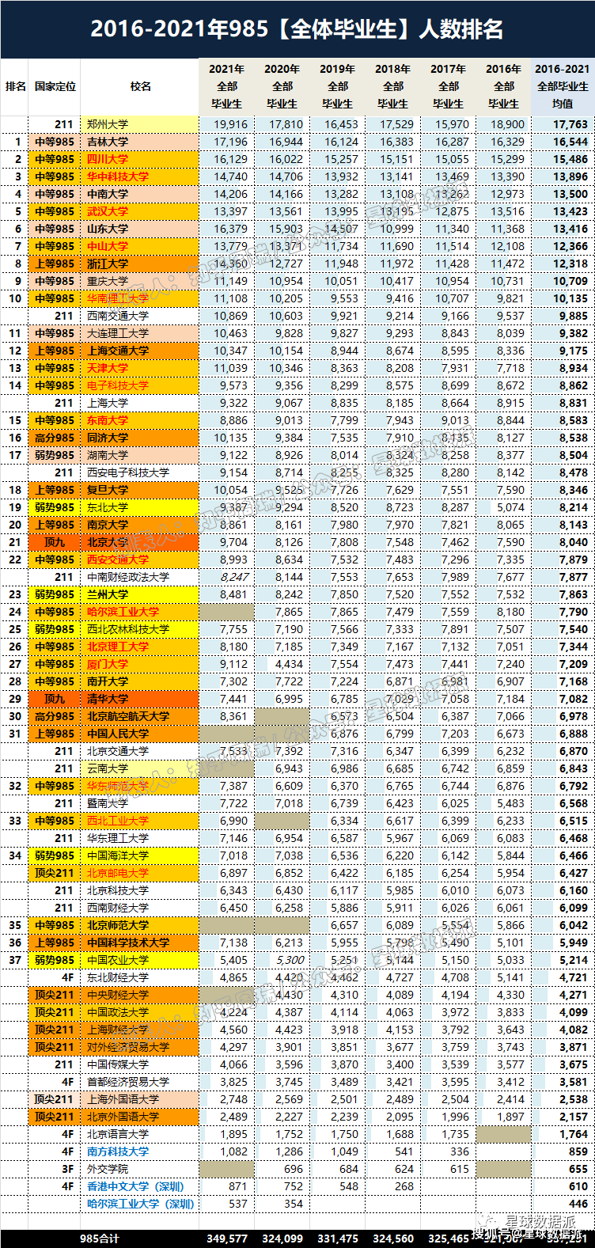Click the title 2016-2021年985【全体毕业生】人数排名
595x1248 pixels.
click(297, 29)
